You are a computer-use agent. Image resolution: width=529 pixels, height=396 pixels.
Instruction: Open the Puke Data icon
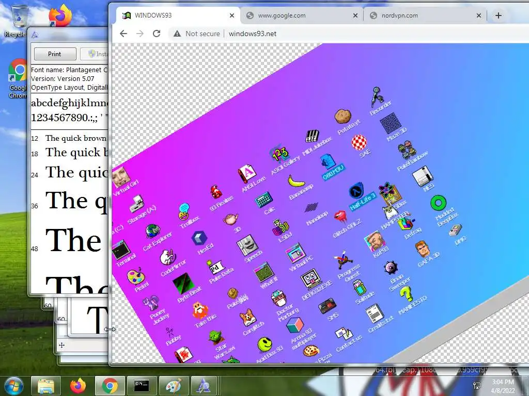215,268
